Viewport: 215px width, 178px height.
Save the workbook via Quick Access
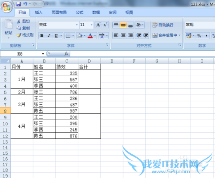pyautogui.click(x=18, y=4)
